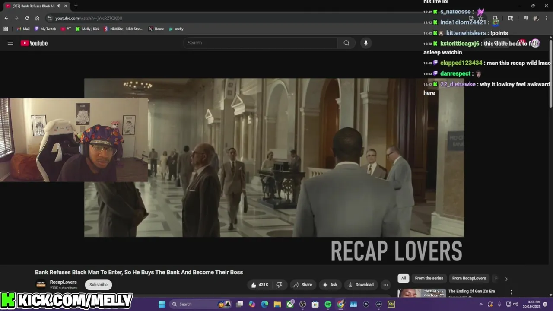Screen dimensions: 553x311
Task: Open OBS Studio from the taskbar
Action: 302,304
